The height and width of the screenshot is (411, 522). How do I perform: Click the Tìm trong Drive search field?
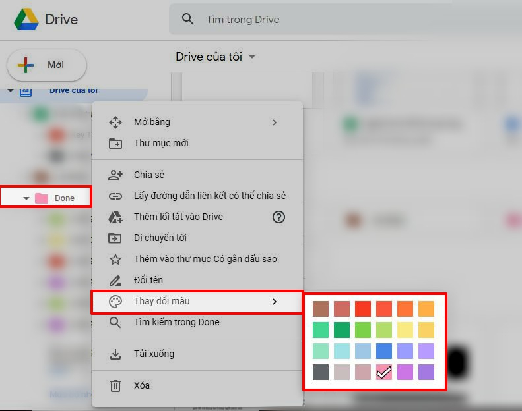click(x=330, y=20)
